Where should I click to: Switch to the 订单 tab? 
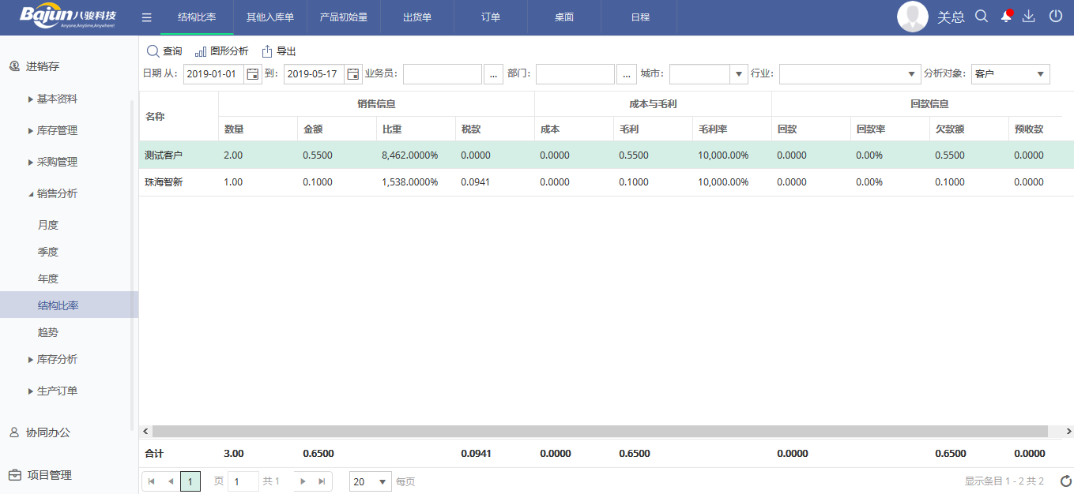491,17
